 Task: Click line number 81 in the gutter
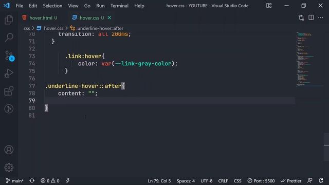coord(32,116)
